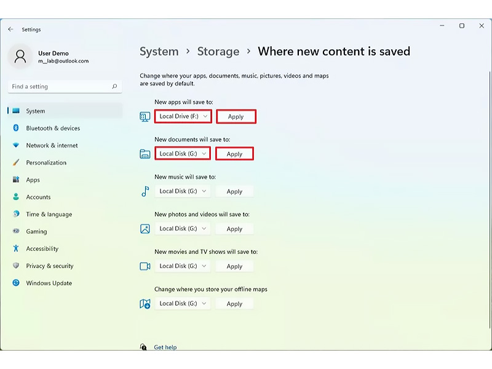The width and height of the screenshot is (492, 369).
Task: Open Accounts settings
Action: [x=65, y=197]
